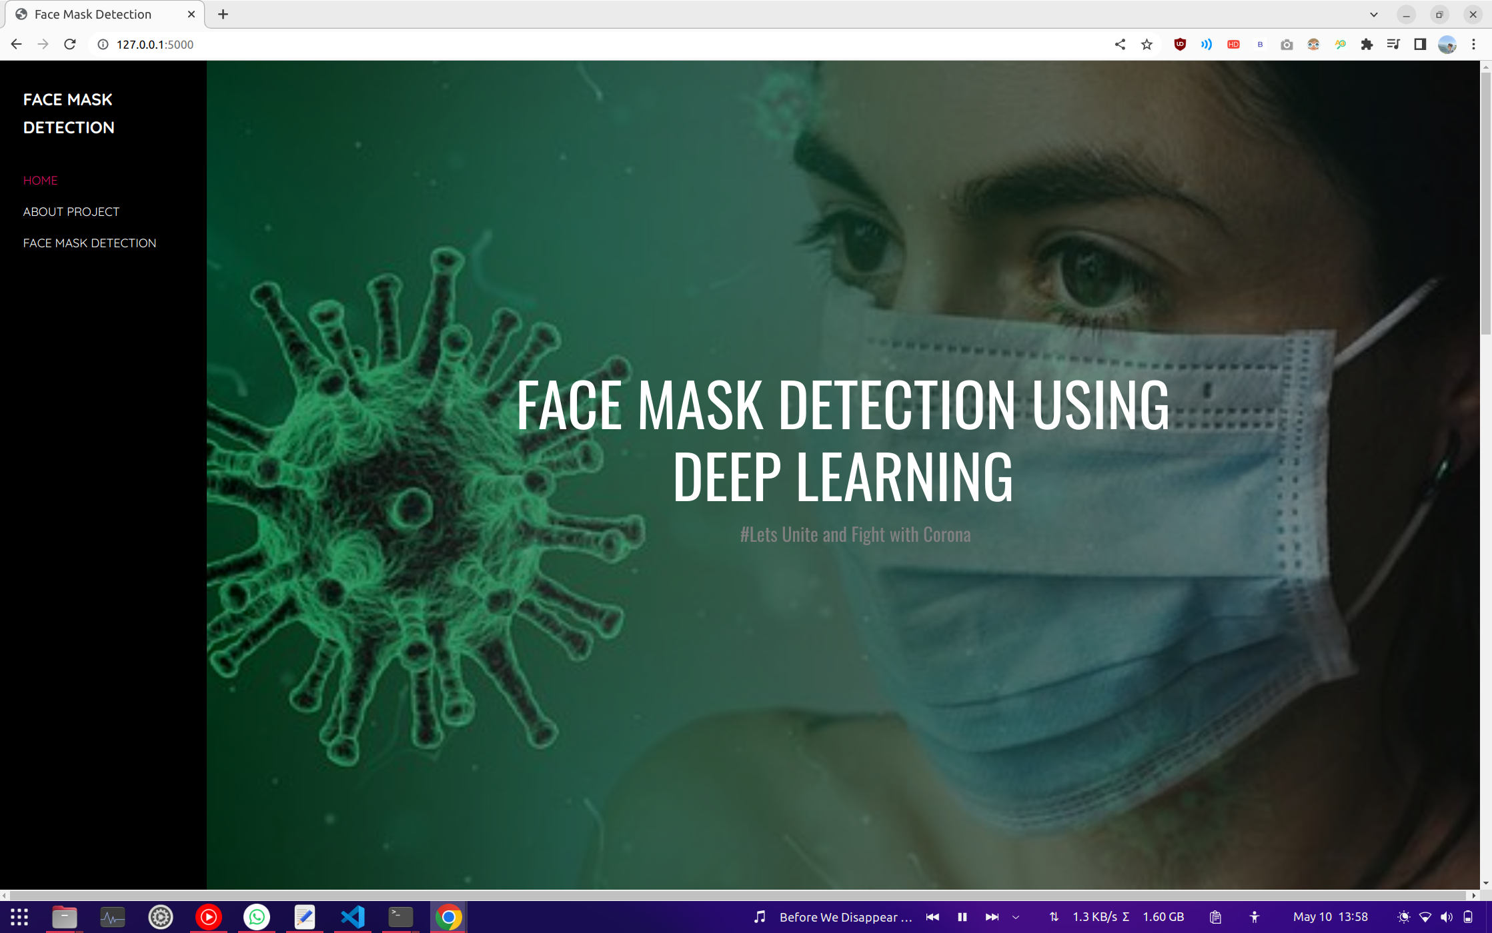The height and width of the screenshot is (933, 1492).
Task: Open the ABOUT PROJECT menu item
Action: tap(71, 211)
